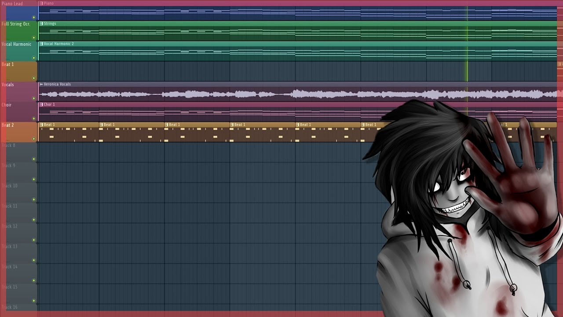Select the Piano Lead track header
The height and width of the screenshot is (317, 563).
point(19,11)
